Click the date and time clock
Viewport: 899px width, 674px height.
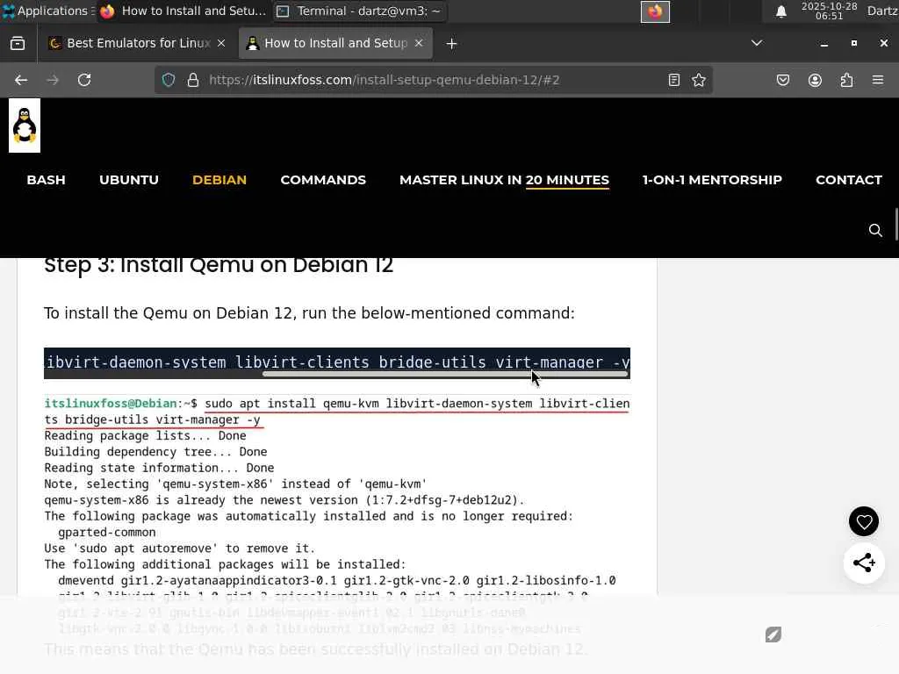point(829,11)
